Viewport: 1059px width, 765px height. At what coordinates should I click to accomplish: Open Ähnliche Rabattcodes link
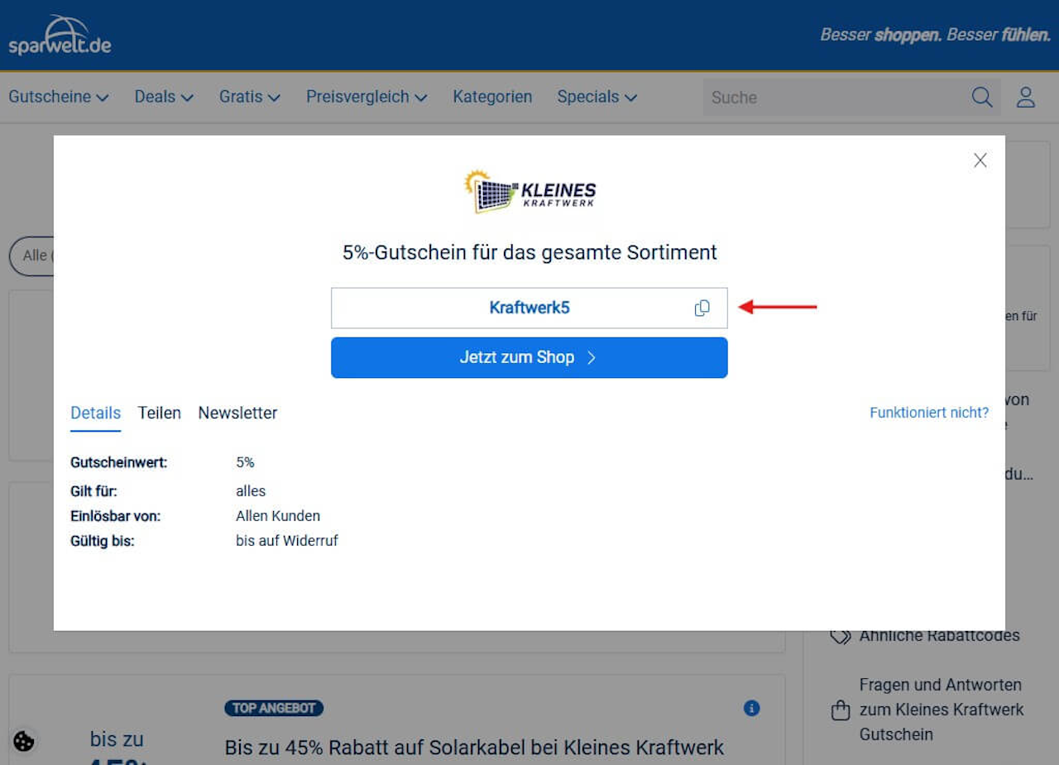tap(940, 635)
